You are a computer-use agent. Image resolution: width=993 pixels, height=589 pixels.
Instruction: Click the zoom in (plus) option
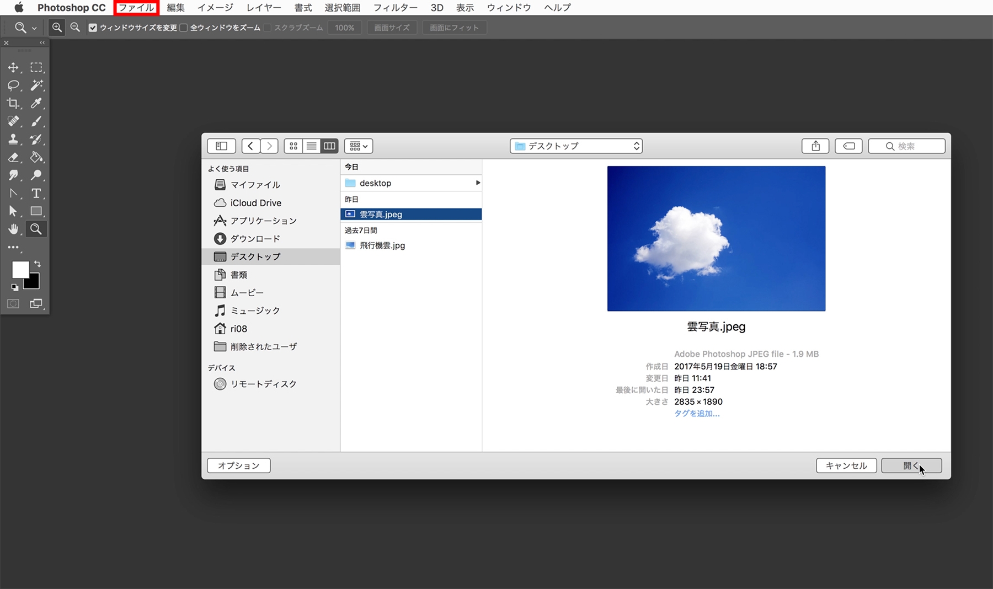click(57, 28)
